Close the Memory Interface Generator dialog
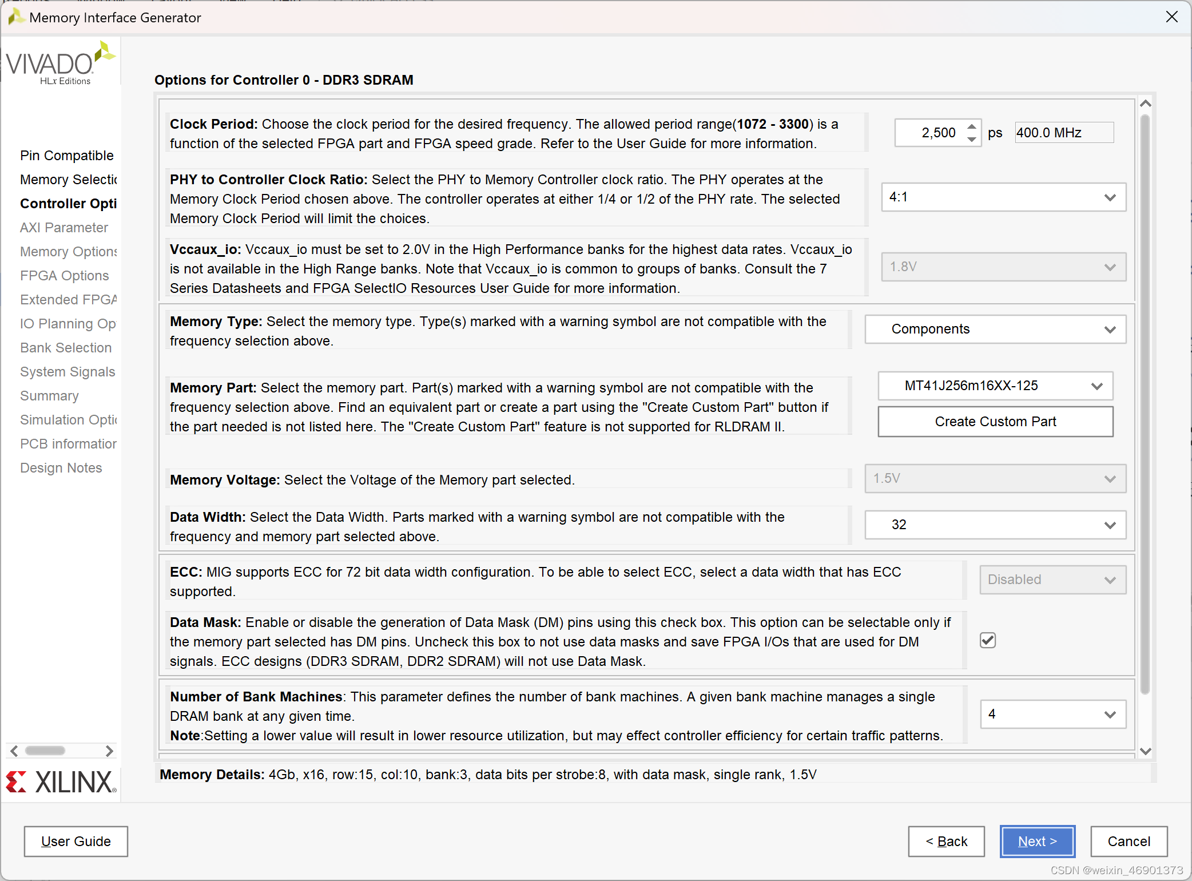The width and height of the screenshot is (1192, 881). click(x=1171, y=17)
